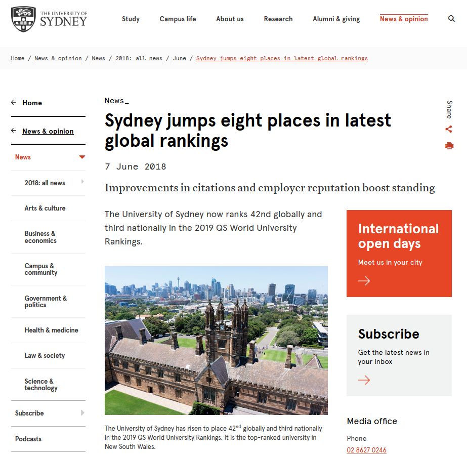Select News & opinion in left sidebar

48,131
